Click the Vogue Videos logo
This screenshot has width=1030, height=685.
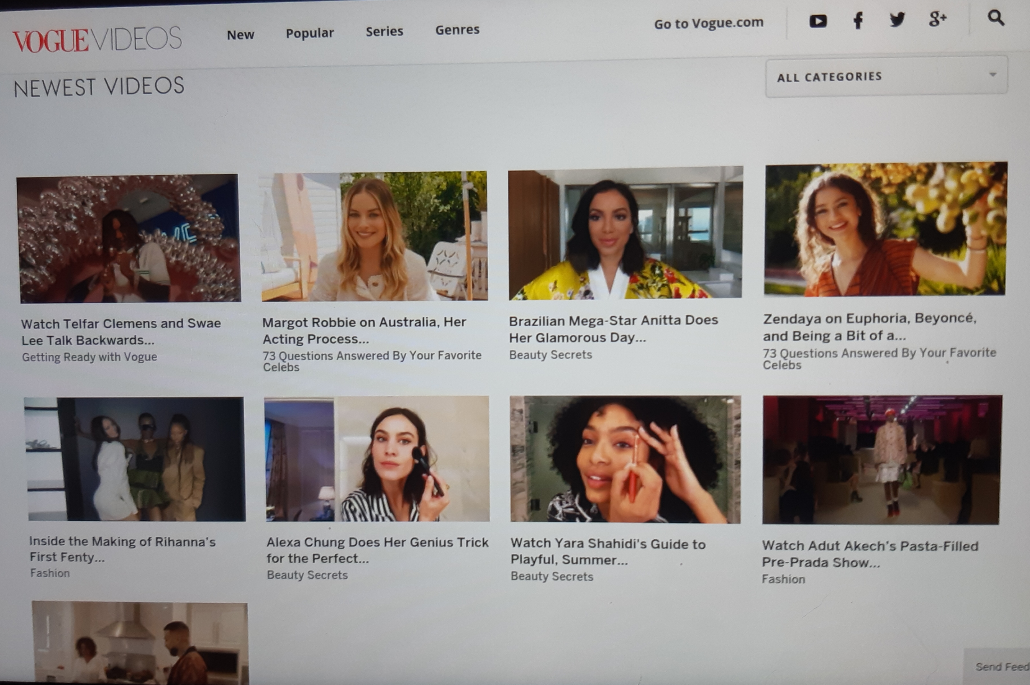tap(97, 40)
